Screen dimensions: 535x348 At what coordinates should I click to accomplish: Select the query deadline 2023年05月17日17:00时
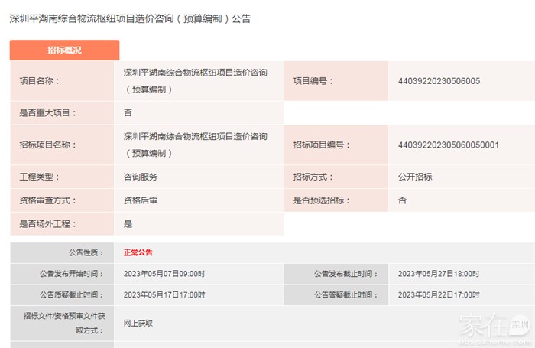(164, 294)
